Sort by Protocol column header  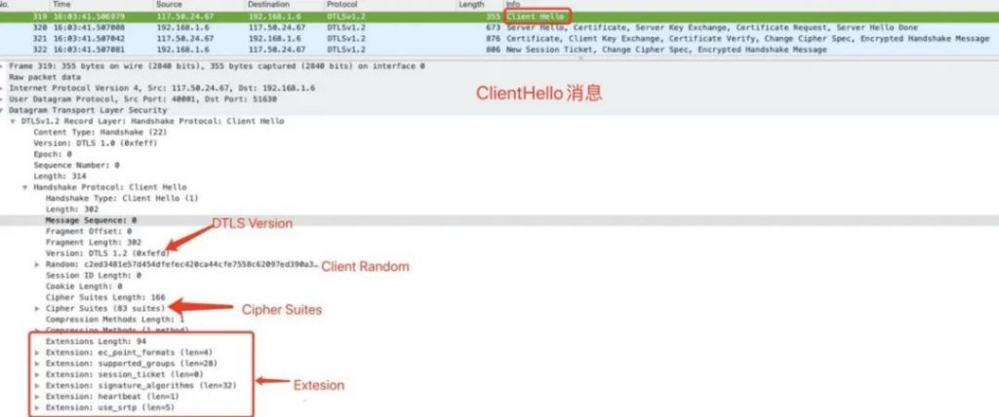click(x=341, y=5)
